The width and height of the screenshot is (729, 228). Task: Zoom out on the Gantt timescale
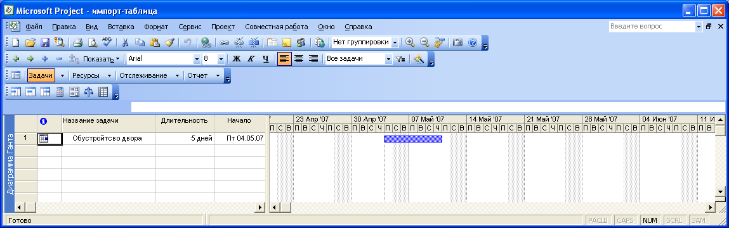click(424, 42)
